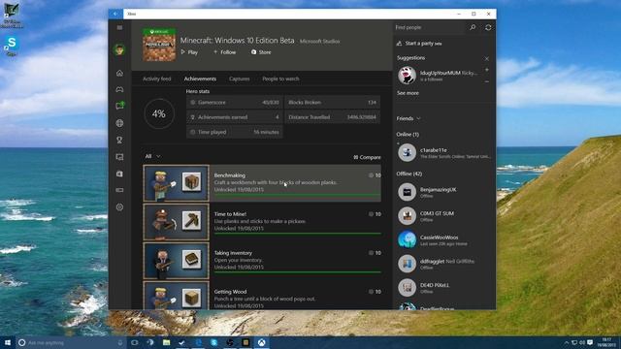Click Start a party beta
This screenshot has width=621, height=349.
[x=419, y=43]
